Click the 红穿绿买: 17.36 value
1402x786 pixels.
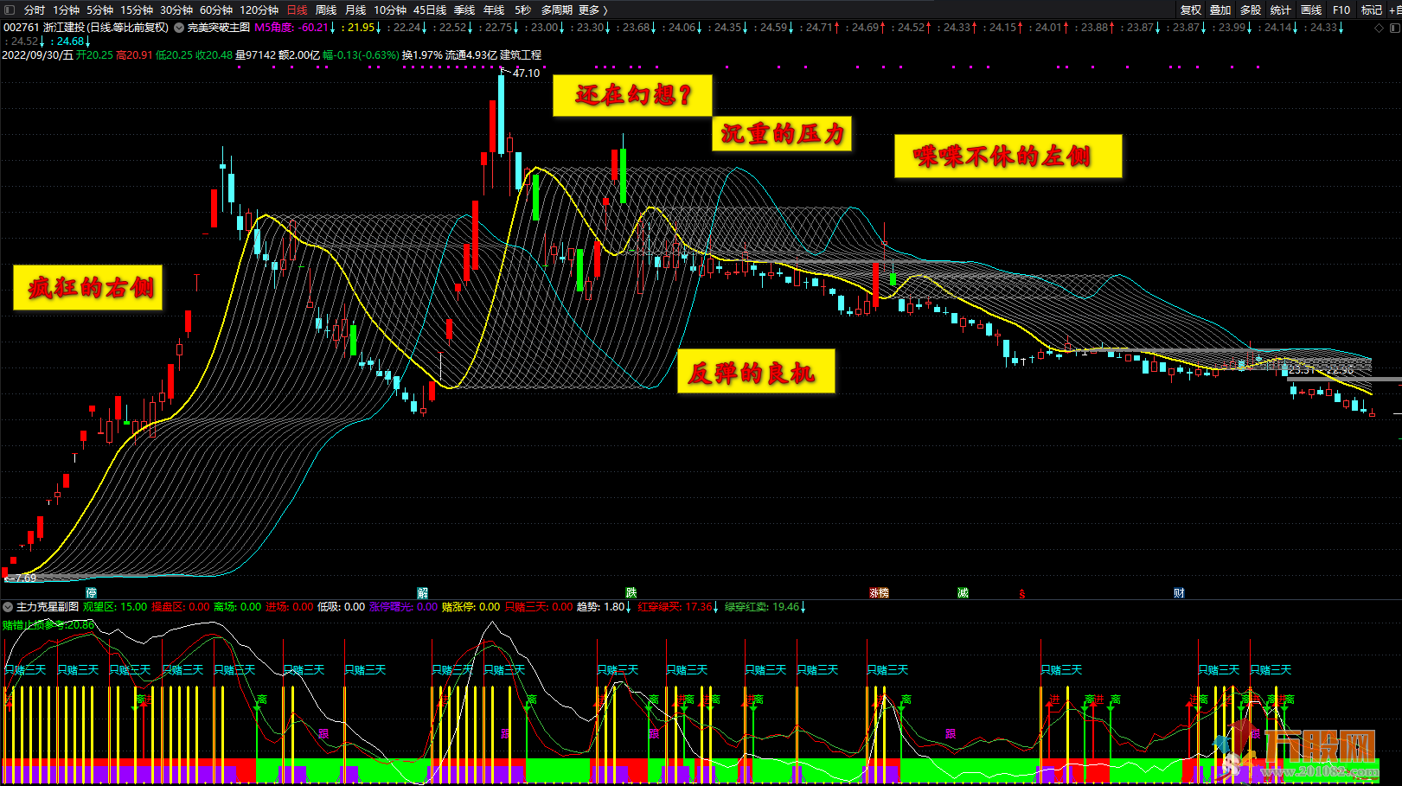pos(677,607)
